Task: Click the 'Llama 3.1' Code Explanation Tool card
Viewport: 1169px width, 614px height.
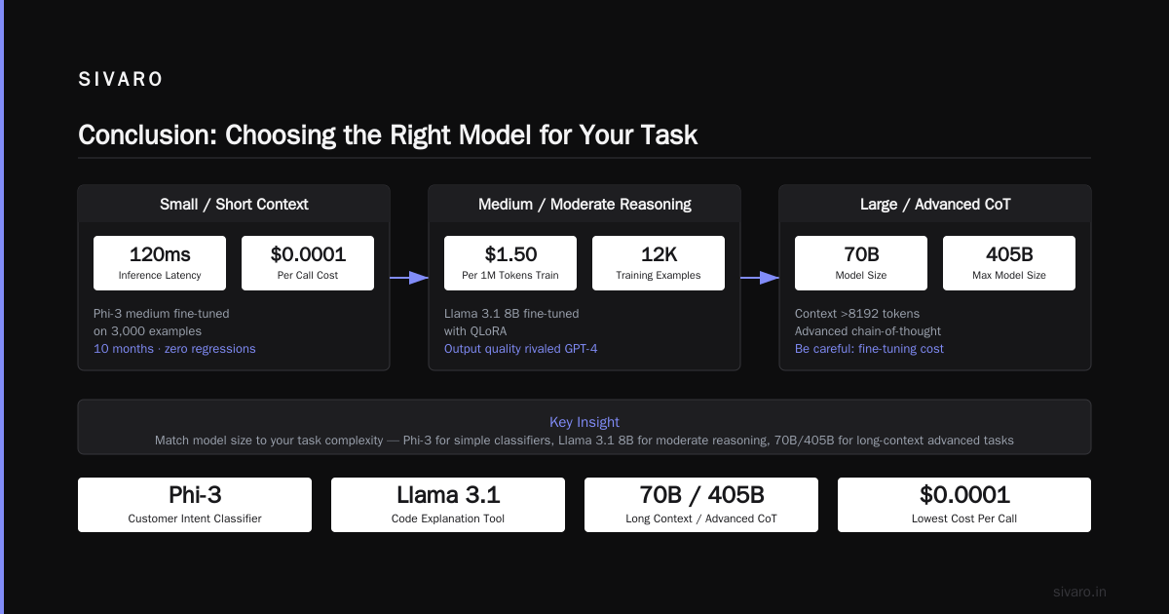Action: [x=448, y=504]
